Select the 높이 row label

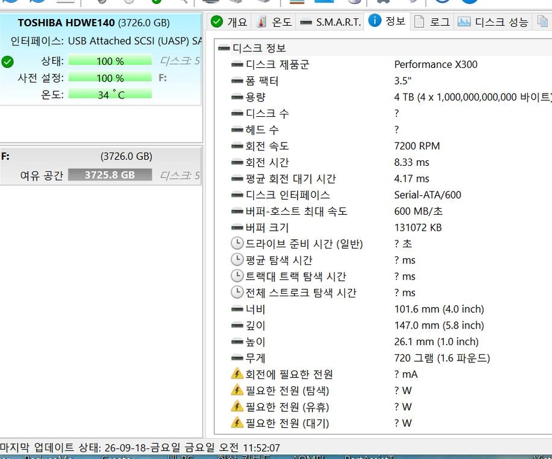pyautogui.click(x=256, y=341)
